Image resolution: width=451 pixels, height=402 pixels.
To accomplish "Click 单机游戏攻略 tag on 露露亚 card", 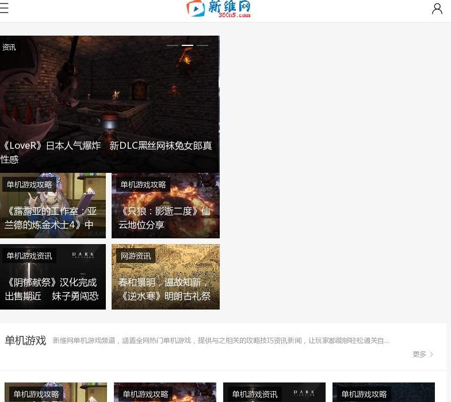I will [x=29, y=185].
